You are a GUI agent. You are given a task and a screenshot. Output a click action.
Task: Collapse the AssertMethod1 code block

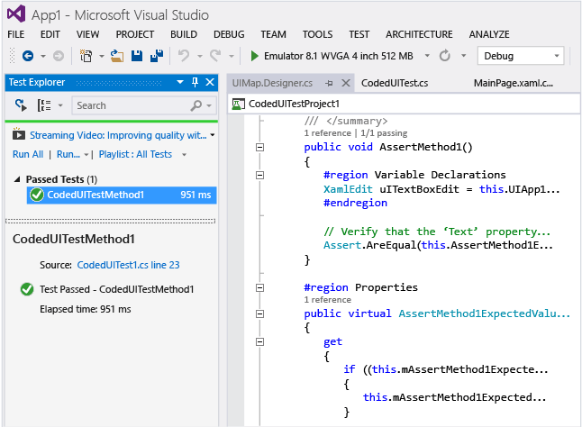point(259,147)
